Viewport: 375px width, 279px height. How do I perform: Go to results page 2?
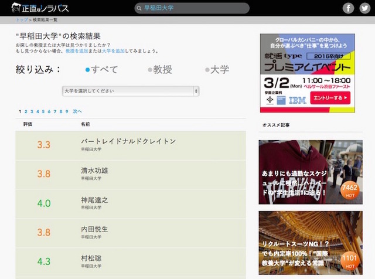[x=26, y=111]
